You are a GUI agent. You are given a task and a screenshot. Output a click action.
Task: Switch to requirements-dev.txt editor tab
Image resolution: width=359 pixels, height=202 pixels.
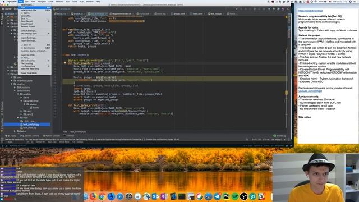[121, 13]
